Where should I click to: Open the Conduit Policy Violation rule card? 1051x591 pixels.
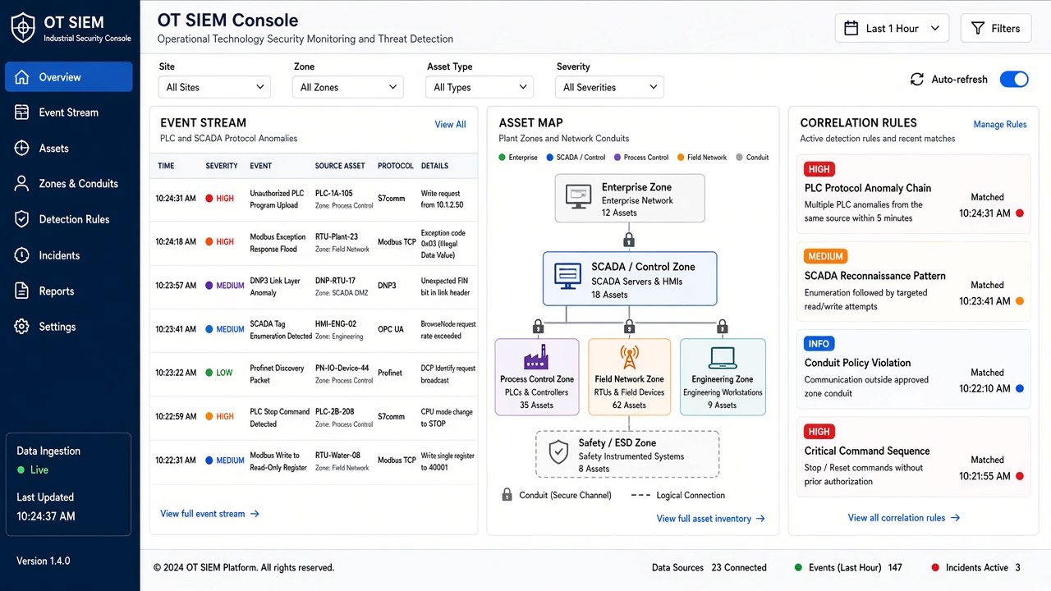click(x=913, y=368)
